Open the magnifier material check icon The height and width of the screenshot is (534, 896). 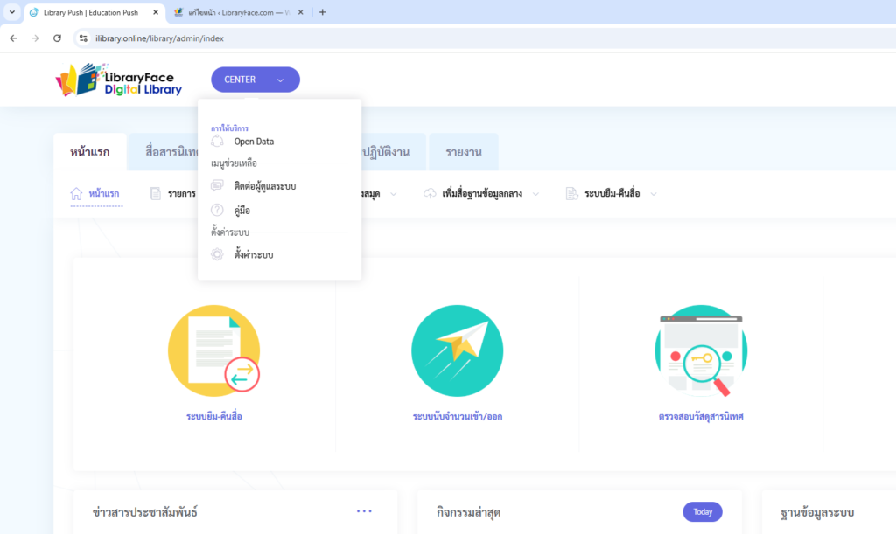[x=700, y=350]
